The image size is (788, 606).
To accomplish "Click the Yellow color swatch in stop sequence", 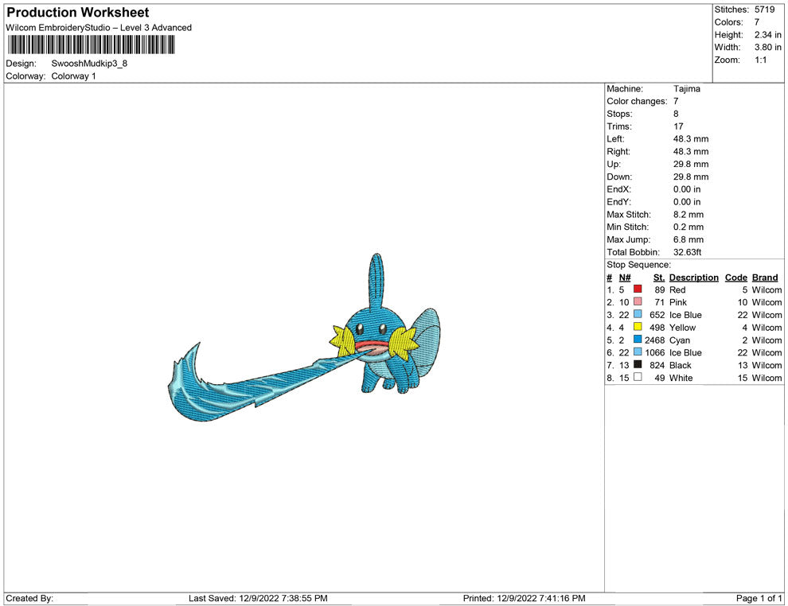I will pos(638,326).
